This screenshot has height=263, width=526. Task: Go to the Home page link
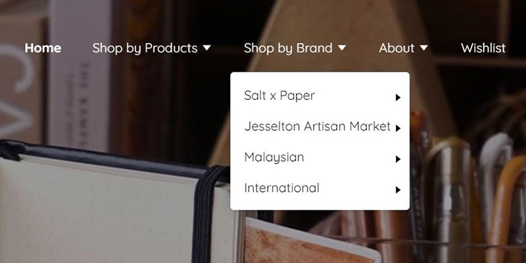point(43,48)
